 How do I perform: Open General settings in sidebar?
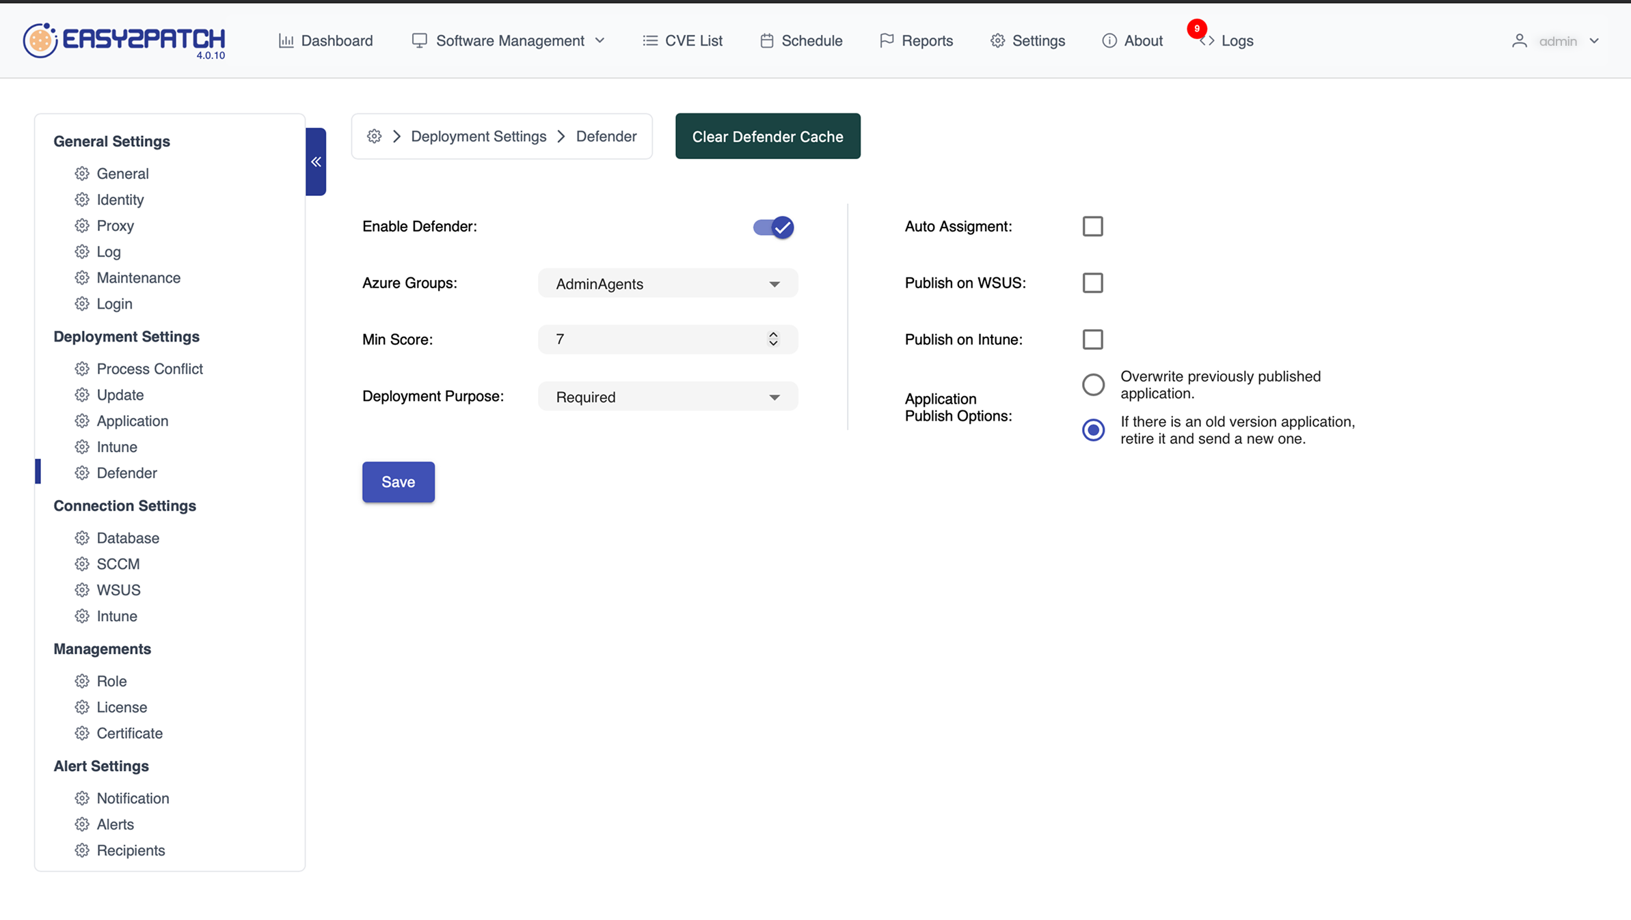pos(111,173)
